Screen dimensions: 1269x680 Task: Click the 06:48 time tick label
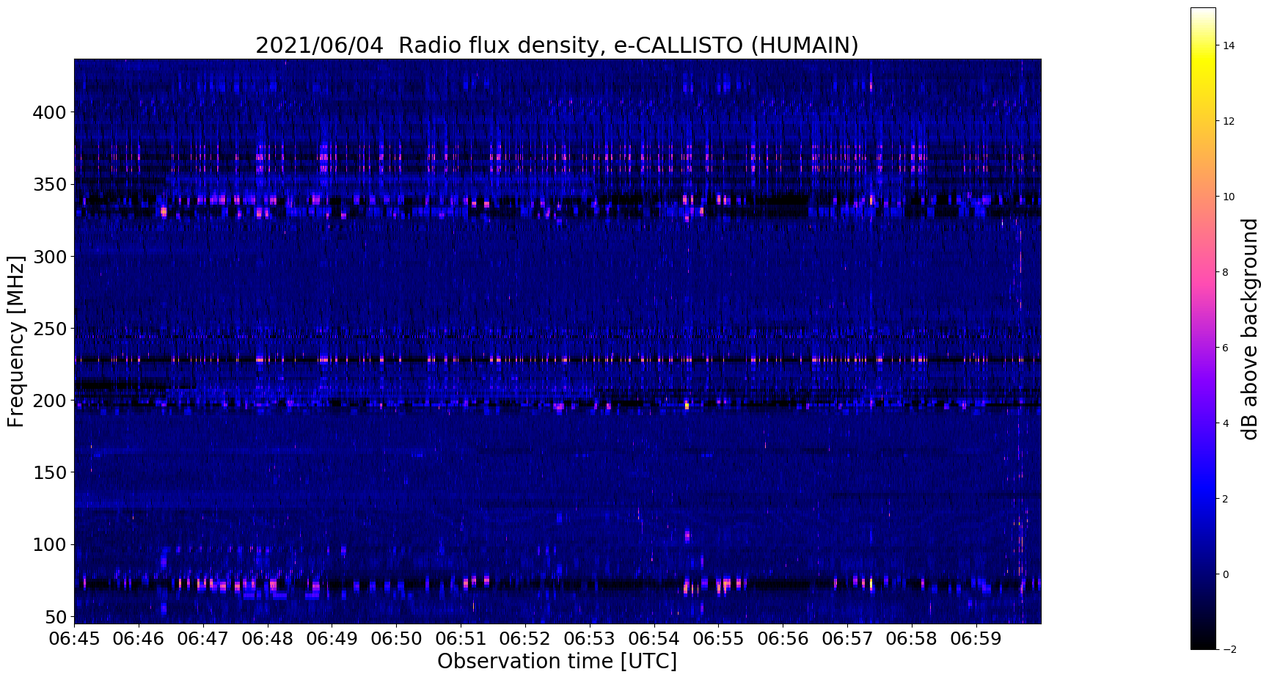click(268, 638)
